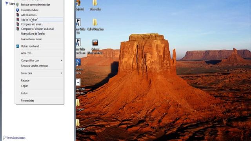
Task: Select the Counter-Strike Non Steam shortcut
Action: [80, 46]
